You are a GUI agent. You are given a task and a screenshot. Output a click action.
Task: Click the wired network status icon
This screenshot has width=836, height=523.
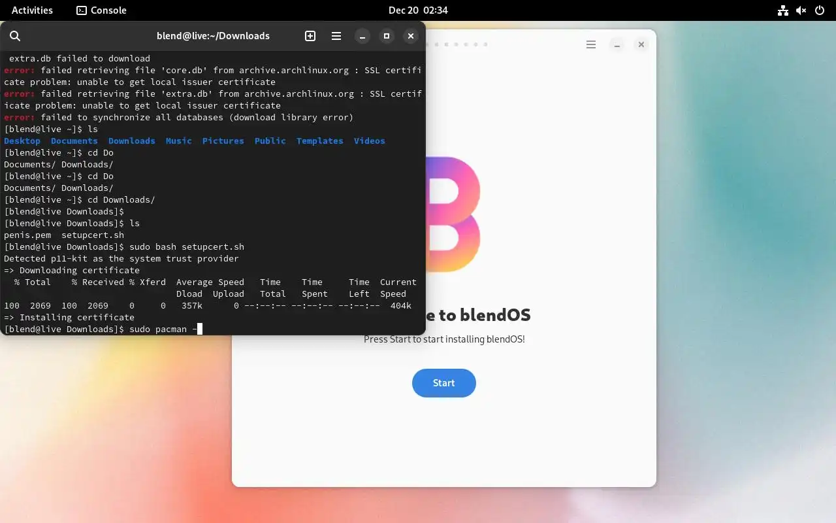782,10
